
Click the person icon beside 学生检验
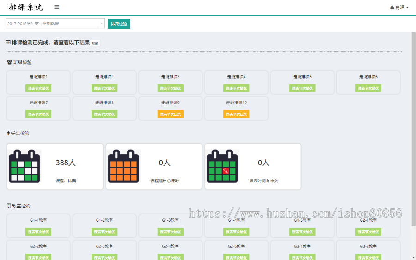point(8,133)
